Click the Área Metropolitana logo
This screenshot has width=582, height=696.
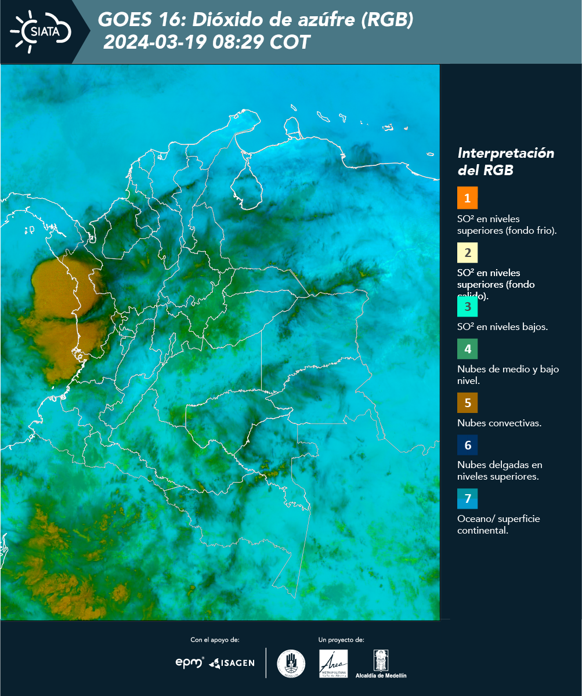pos(334,664)
